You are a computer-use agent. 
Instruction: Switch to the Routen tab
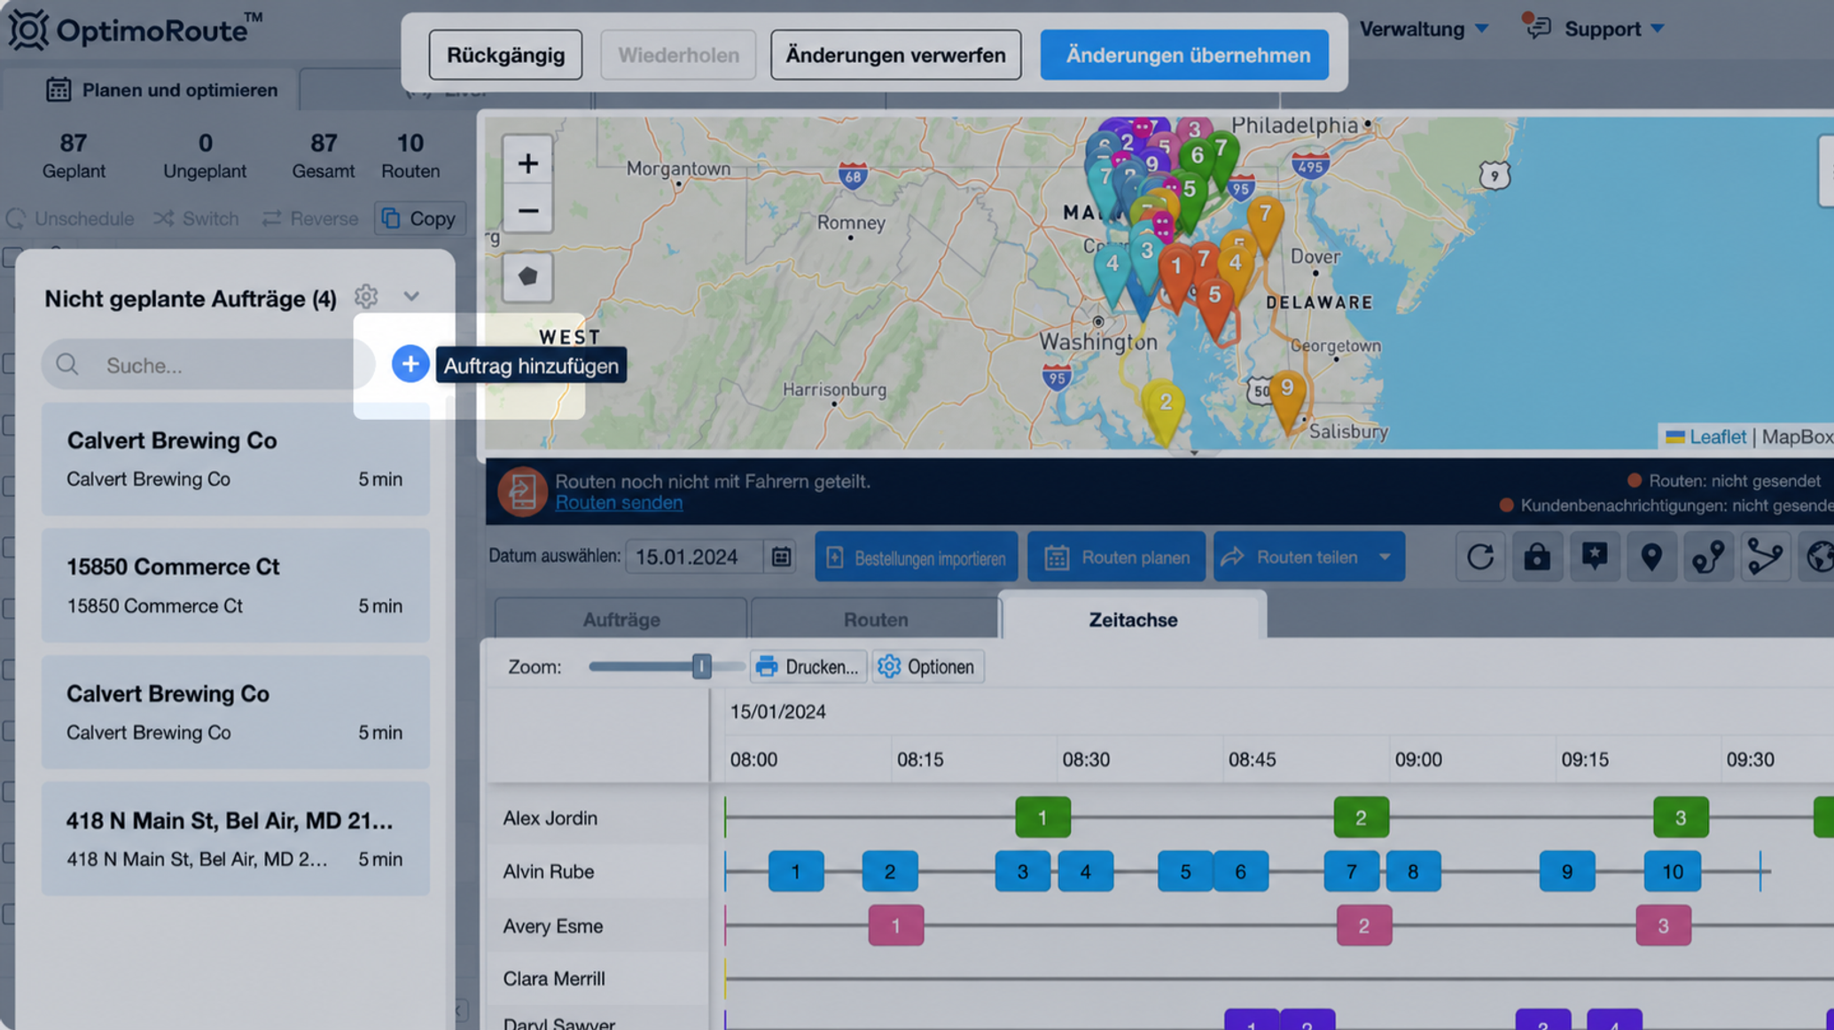coord(876,619)
